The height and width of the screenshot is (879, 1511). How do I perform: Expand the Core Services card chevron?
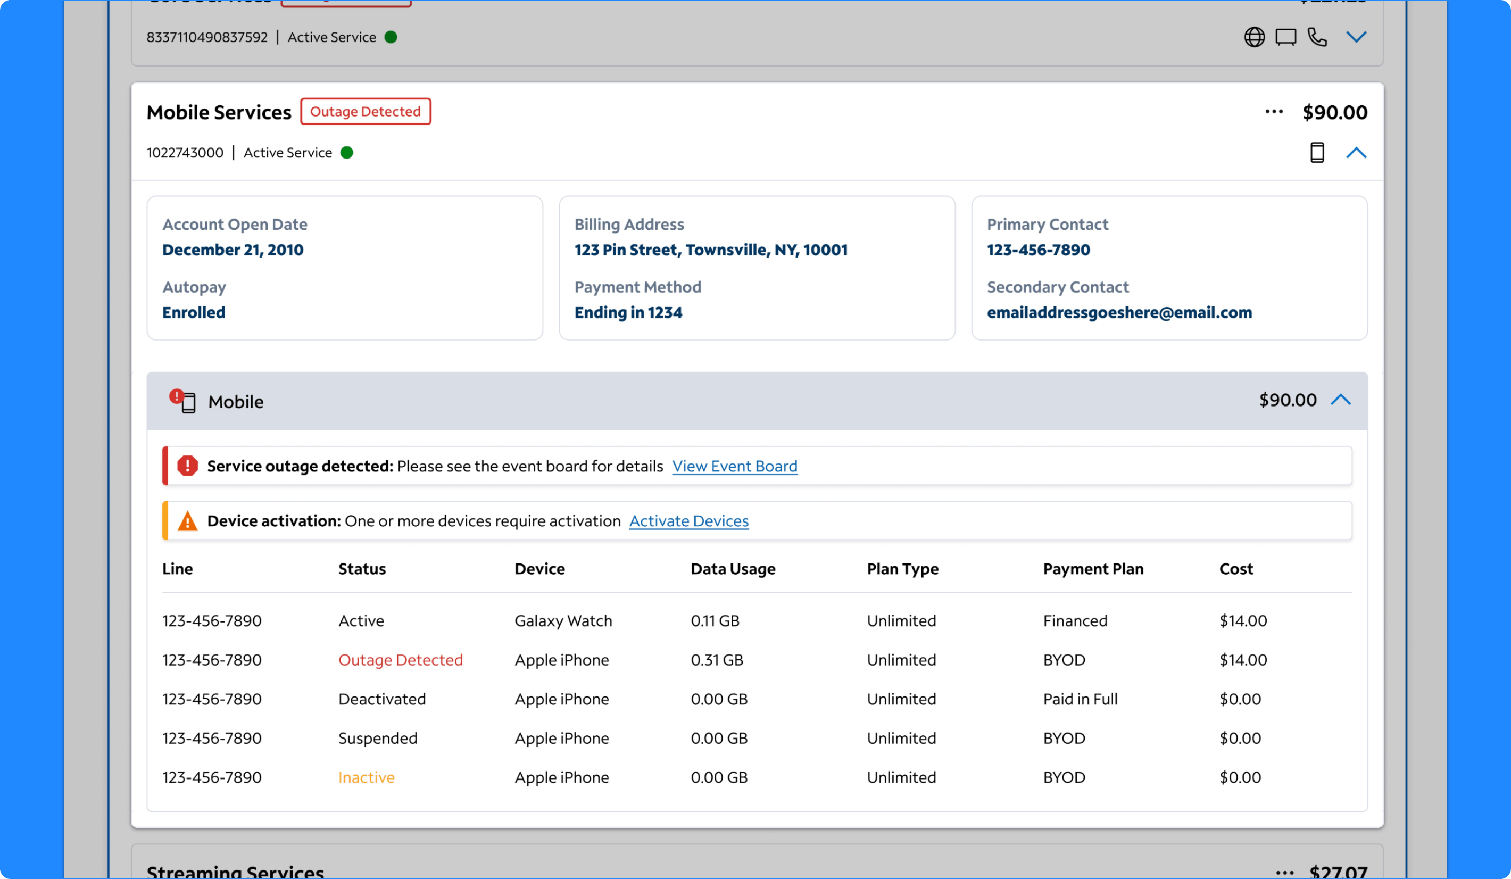coord(1356,37)
